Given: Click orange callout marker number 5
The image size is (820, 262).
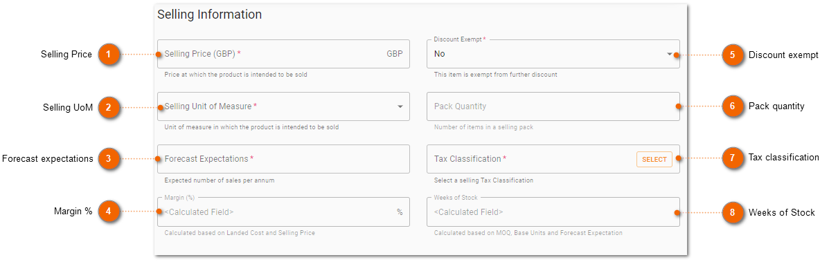Looking at the screenshot, I should 732,55.
